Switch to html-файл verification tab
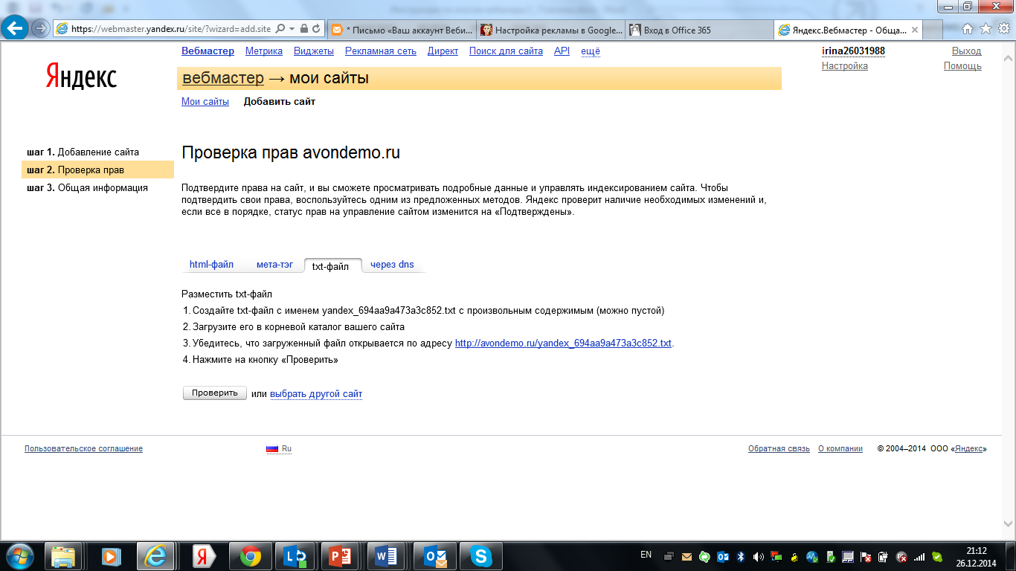The image size is (1016, 571). click(x=211, y=265)
